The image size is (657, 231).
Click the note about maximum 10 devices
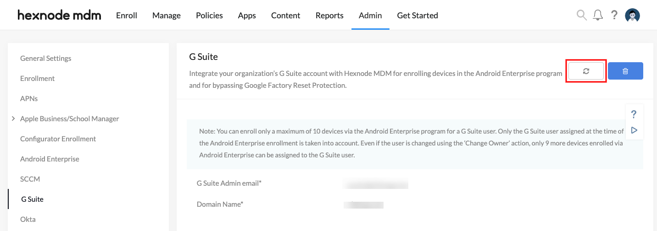pyautogui.click(x=415, y=143)
